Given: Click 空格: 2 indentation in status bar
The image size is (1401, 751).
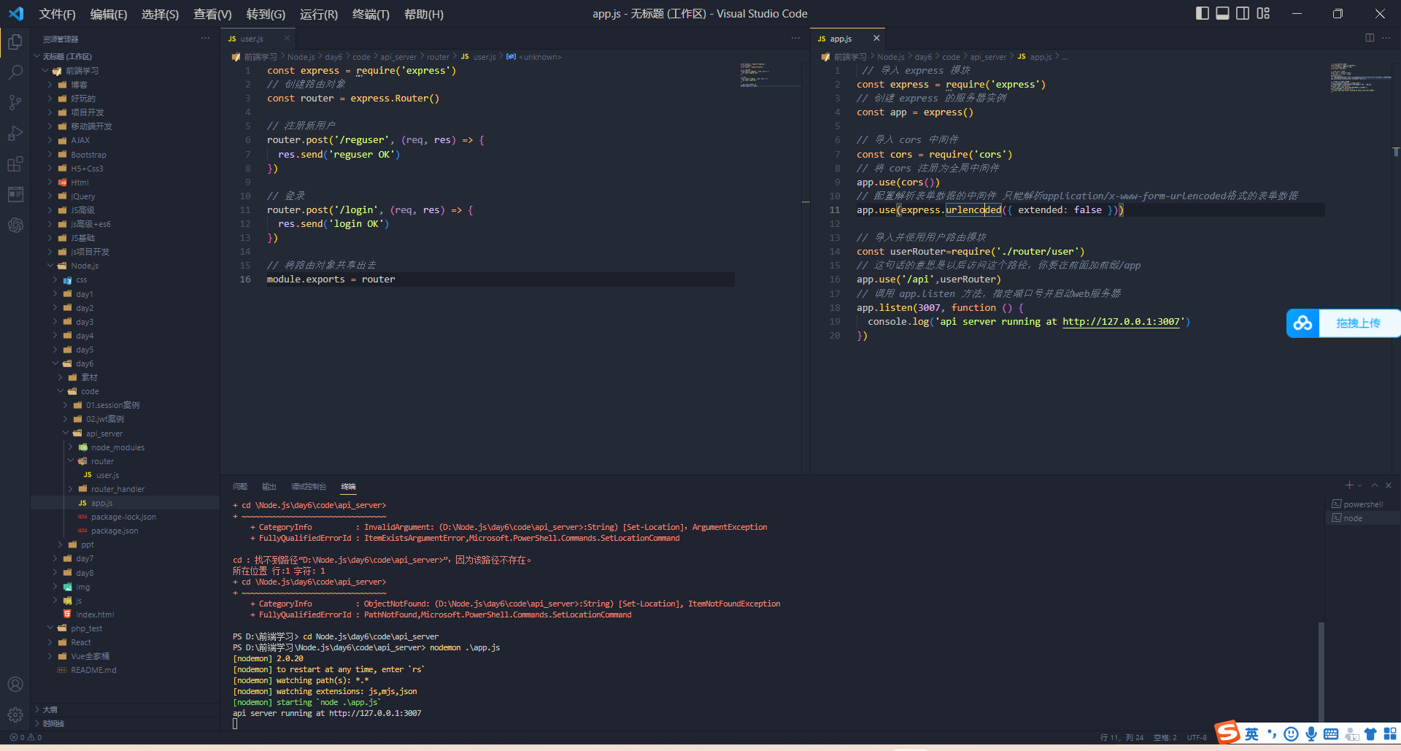Looking at the screenshot, I should 1165,737.
